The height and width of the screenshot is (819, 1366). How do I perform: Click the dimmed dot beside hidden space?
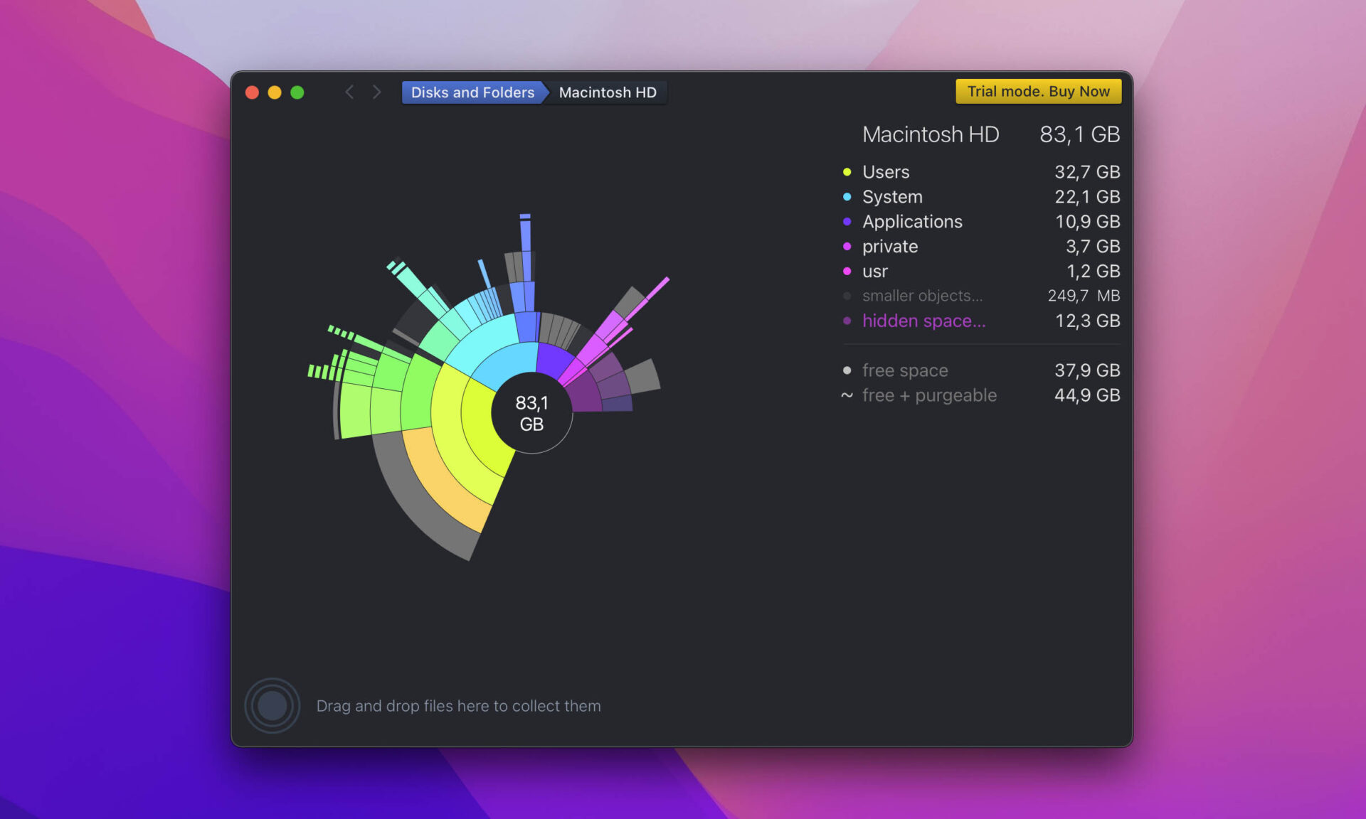[x=847, y=321]
